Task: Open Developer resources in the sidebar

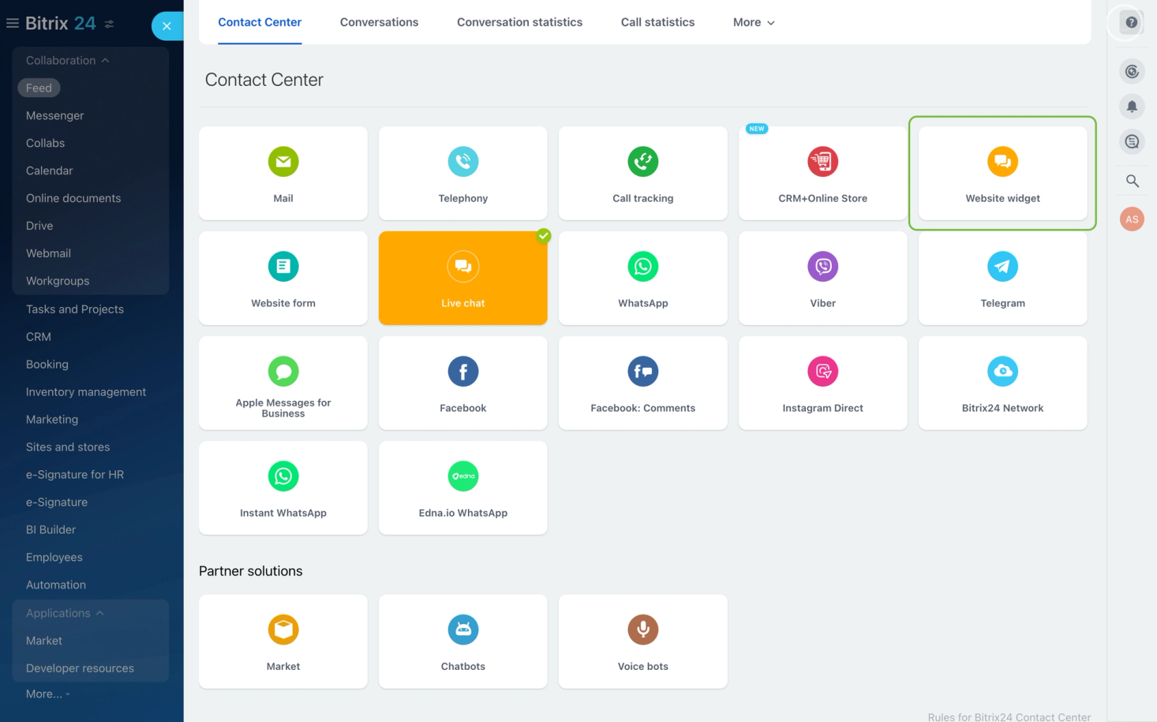Action: (x=80, y=668)
